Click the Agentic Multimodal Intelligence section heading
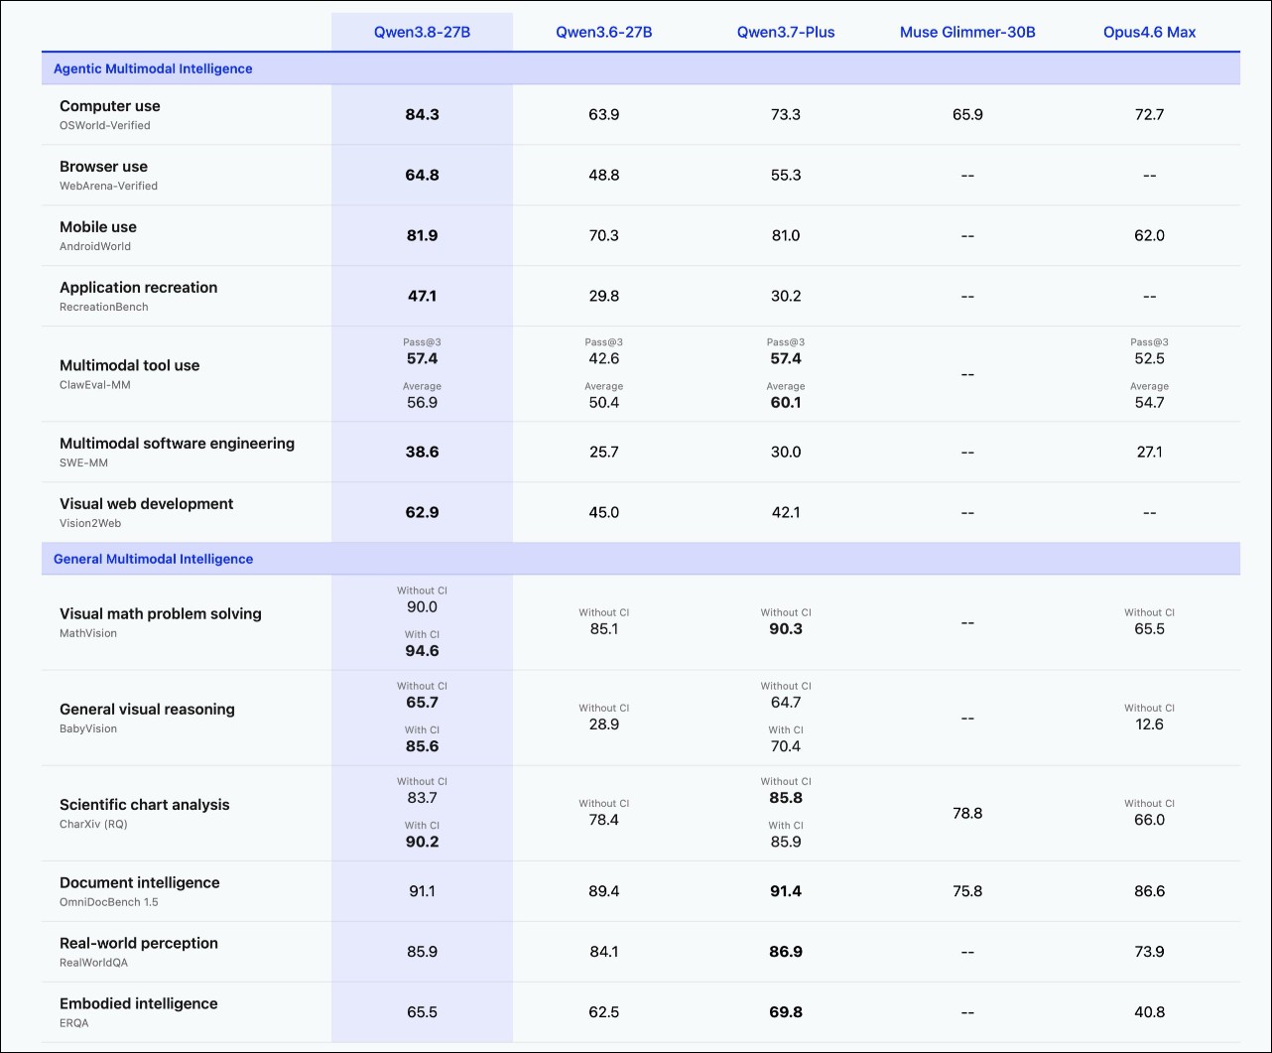 pos(153,68)
